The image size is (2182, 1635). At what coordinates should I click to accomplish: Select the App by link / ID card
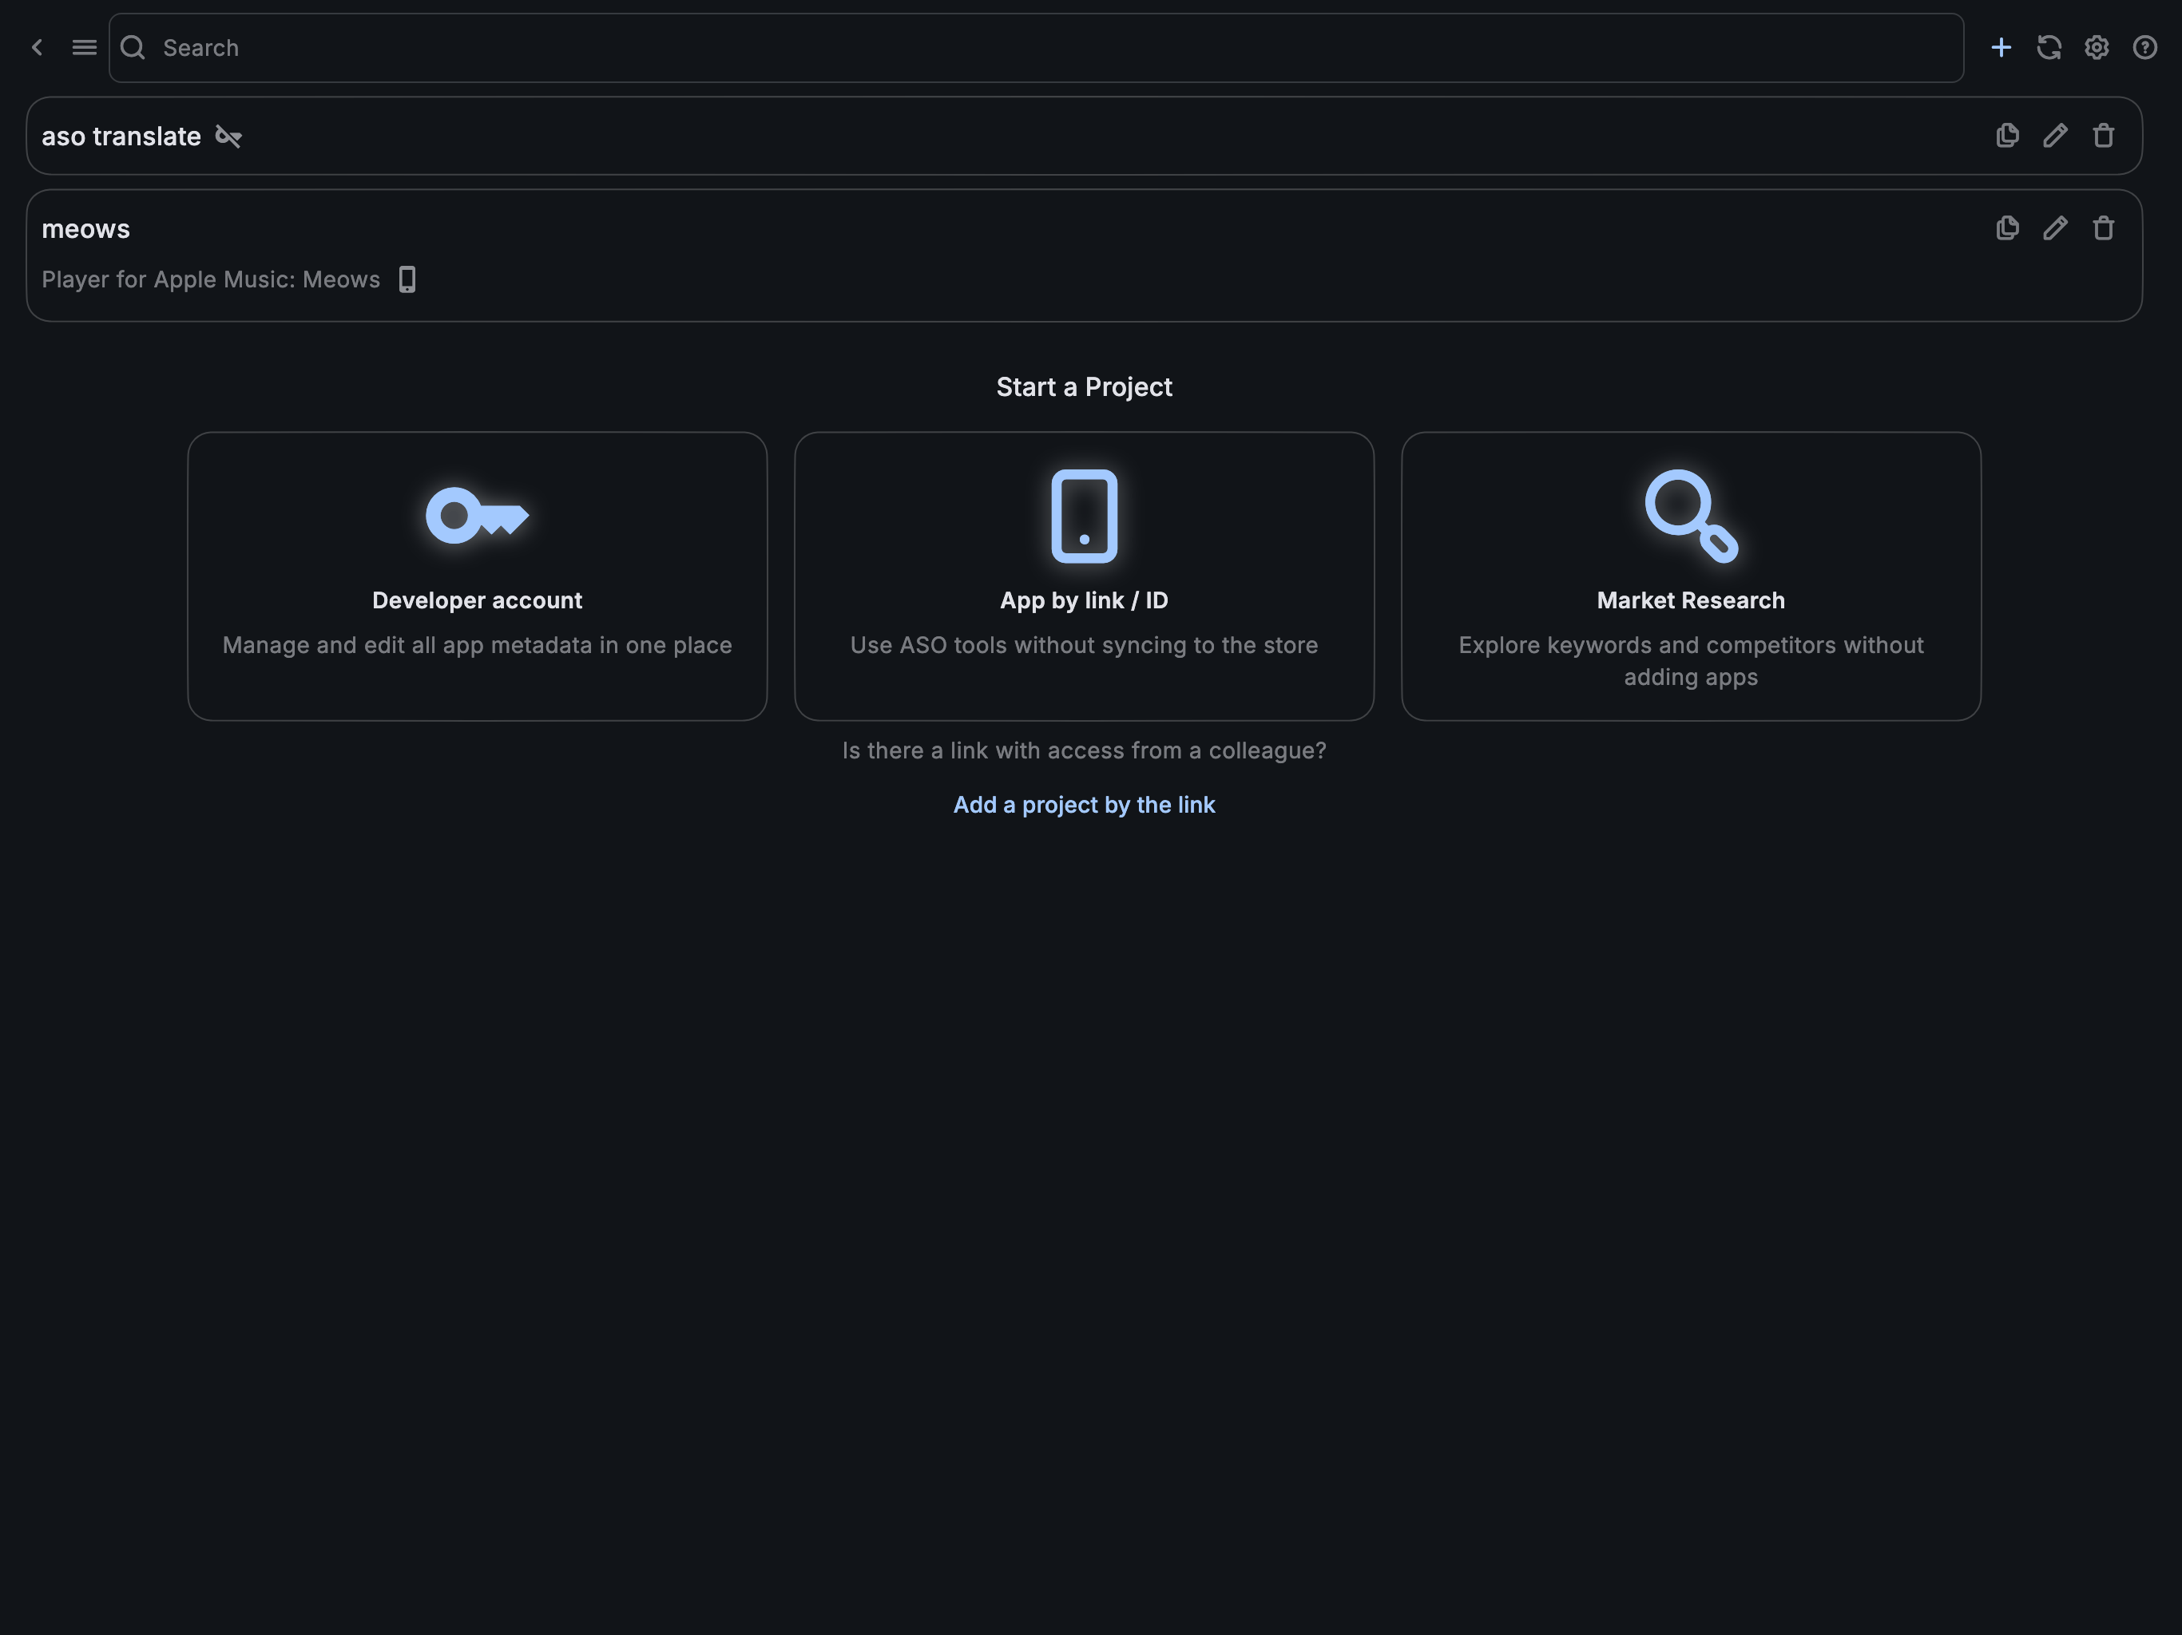tap(1083, 576)
